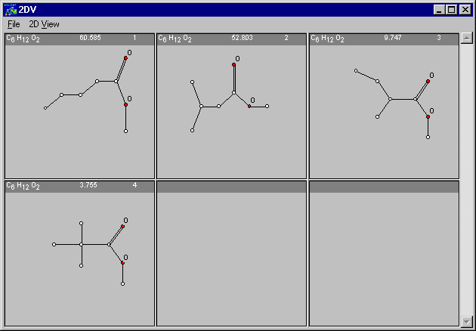Select molecule panel 4 with score 3.755
This screenshot has width=476, height=331.
point(80,253)
